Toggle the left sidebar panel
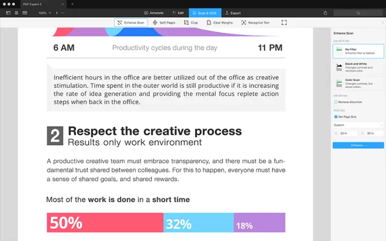This screenshot has width=386, height=241. pyautogui.click(x=8, y=13)
